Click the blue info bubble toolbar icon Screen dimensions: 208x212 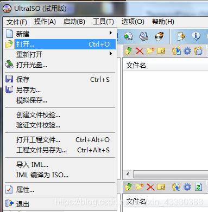pos(196,36)
